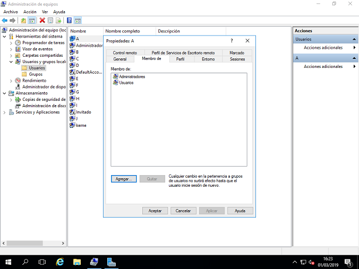Open File Explorer from the taskbar
The height and width of the screenshot is (269, 359).
click(77, 262)
